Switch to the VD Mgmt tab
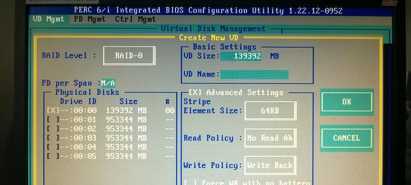The height and width of the screenshot is (185, 411). tap(49, 19)
